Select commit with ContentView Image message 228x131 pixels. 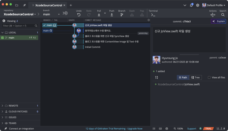pos(117,42)
